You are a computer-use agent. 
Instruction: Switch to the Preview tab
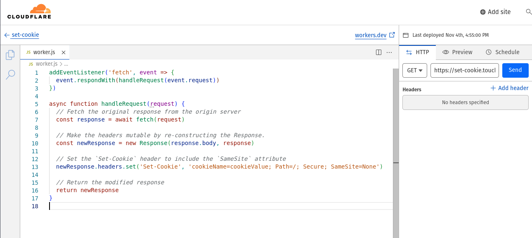tap(457, 52)
